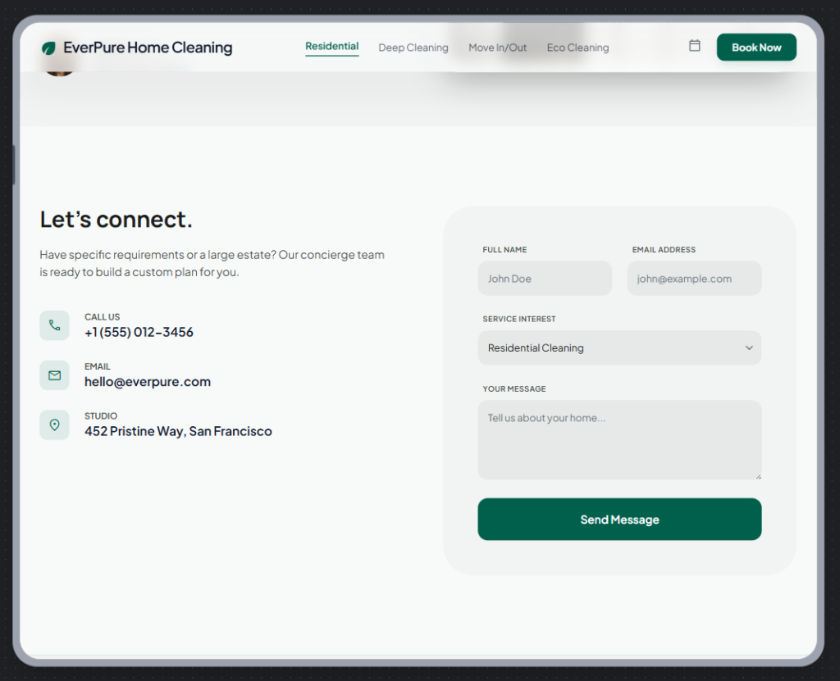This screenshot has width=840, height=681.
Task: Select the 452 Pristine Way studio address
Action: click(x=178, y=431)
